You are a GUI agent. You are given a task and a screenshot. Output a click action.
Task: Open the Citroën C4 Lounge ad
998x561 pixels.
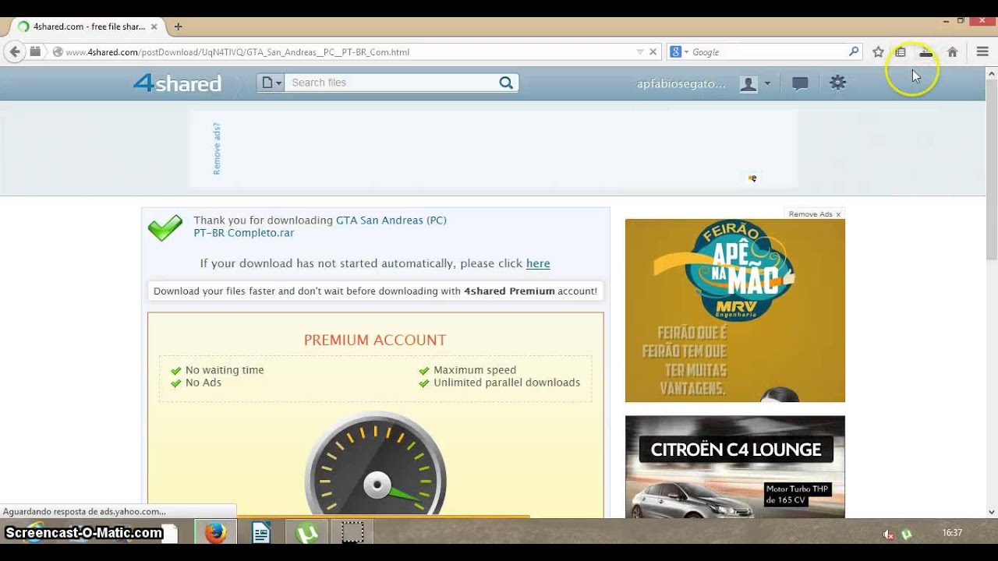pyautogui.click(x=735, y=467)
